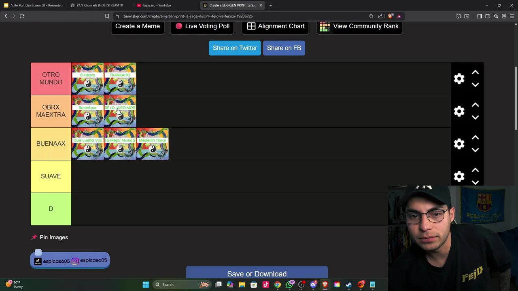Select the La Mejor Musica tile
This screenshot has width=518, height=291.
pyautogui.click(x=120, y=144)
